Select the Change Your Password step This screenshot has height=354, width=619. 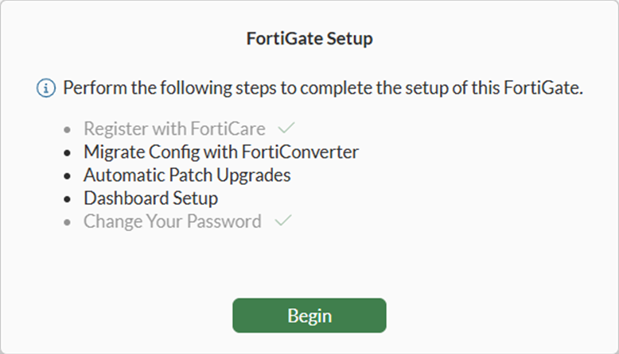tap(172, 221)
